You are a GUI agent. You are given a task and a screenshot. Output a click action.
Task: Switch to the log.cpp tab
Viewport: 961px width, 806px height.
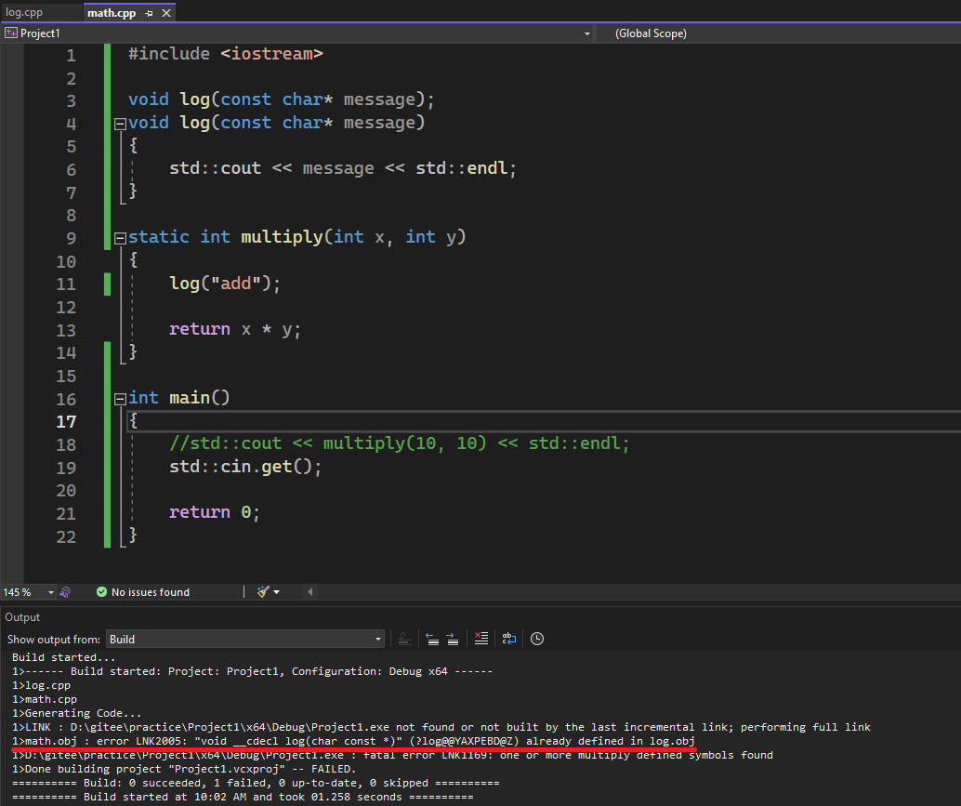pyautogui.click(x=24, y=12)
